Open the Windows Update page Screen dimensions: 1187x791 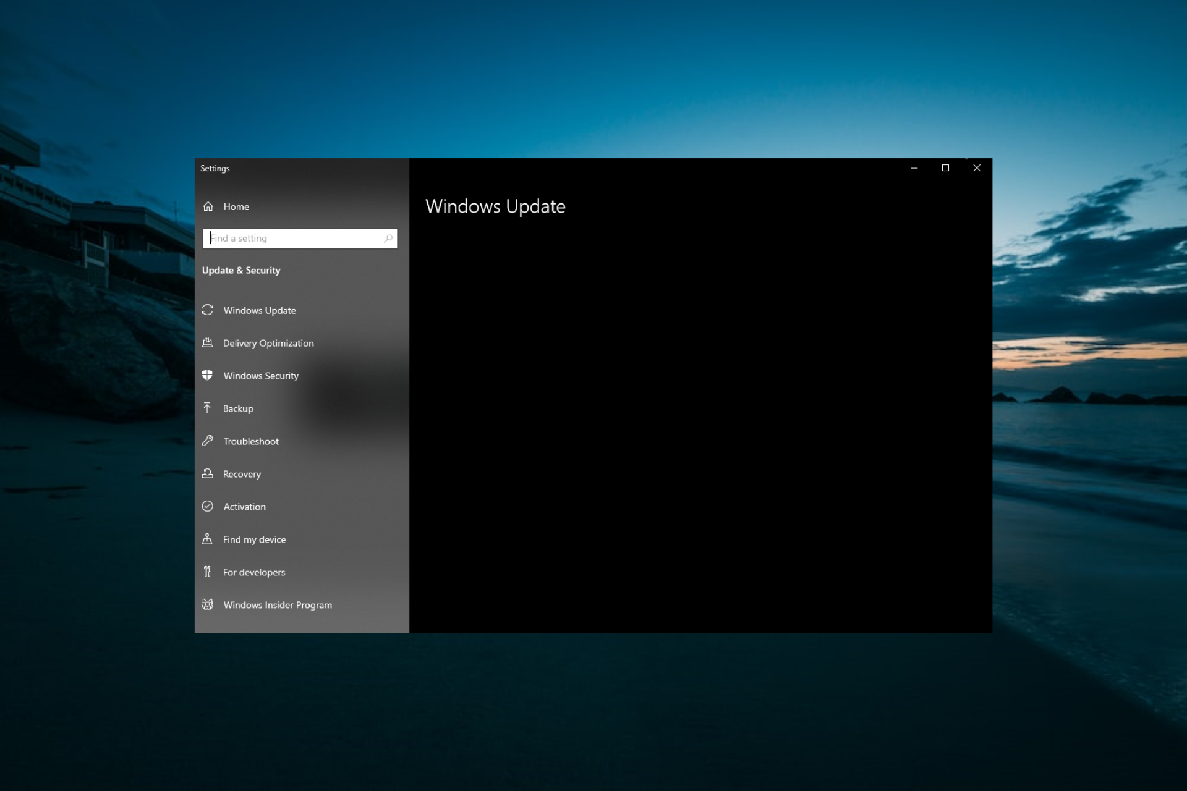tap(302, 310)
